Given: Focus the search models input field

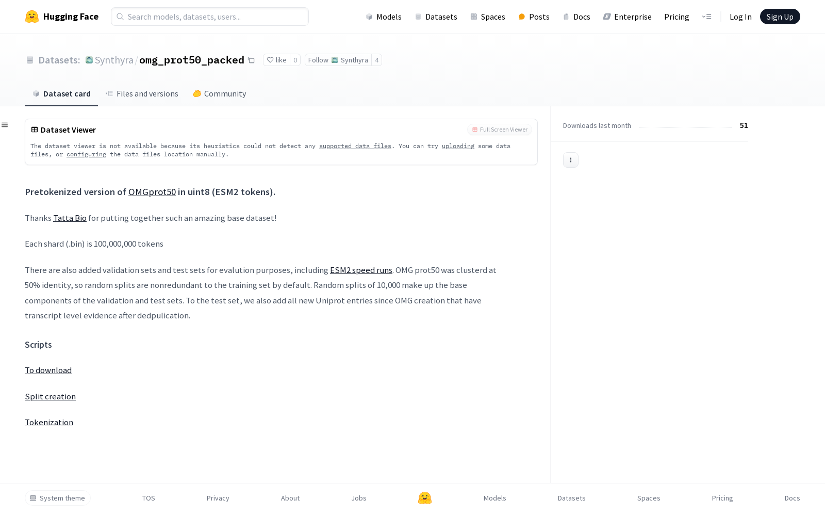Looking at the screenshot, I should (x=210, y=17).
